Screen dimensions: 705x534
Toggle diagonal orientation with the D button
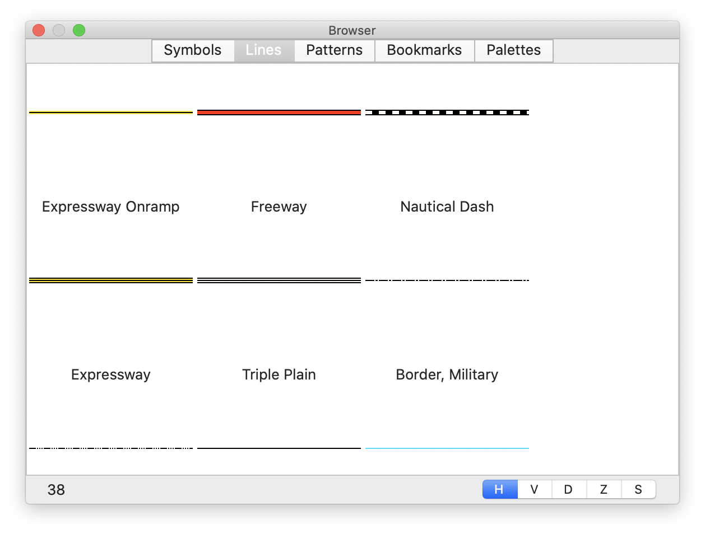click(569, 489)
